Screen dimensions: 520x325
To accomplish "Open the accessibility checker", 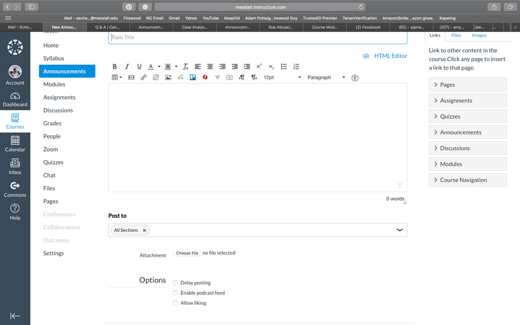I will point(355,78).
